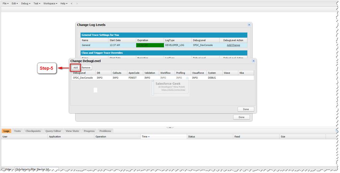The height and width of the screenshot is (173, 340).
Task: Click the User column header in Logs
Action: click(24, 136)
